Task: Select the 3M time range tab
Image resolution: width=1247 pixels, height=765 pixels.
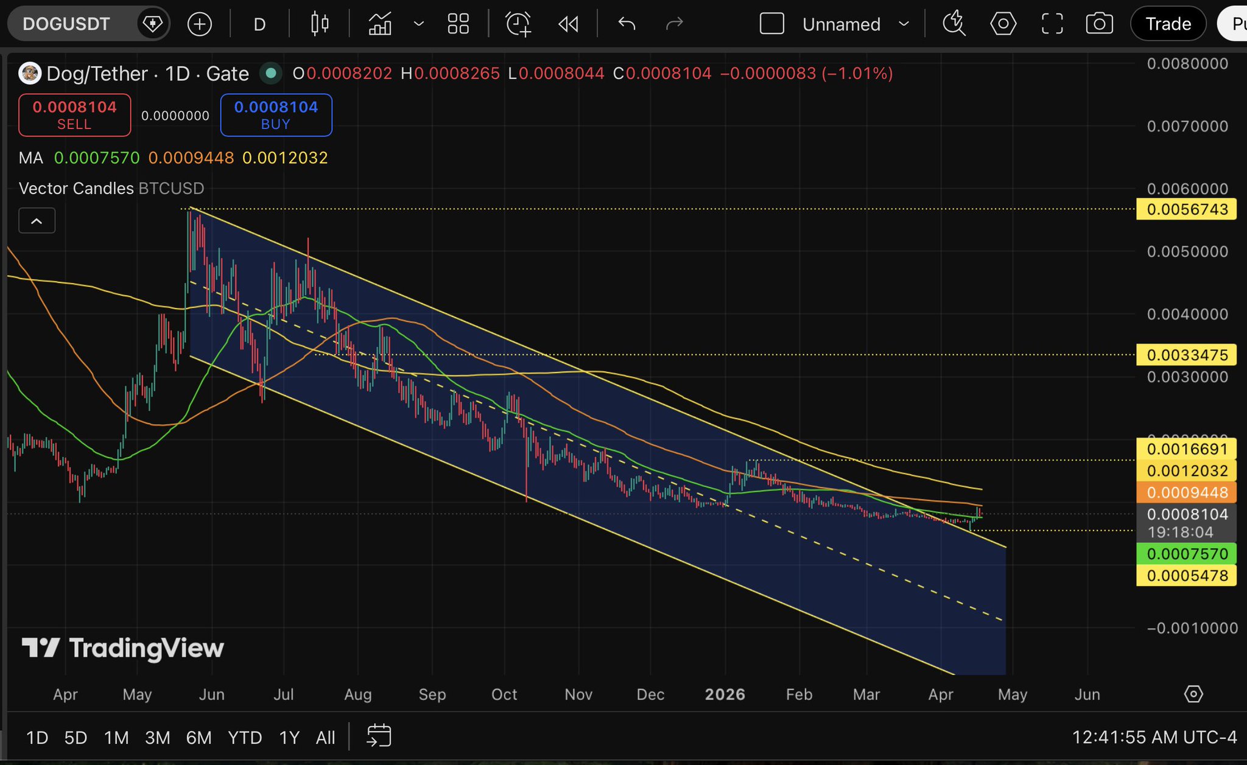Action: pyautogui.click(x=157, y=738)
